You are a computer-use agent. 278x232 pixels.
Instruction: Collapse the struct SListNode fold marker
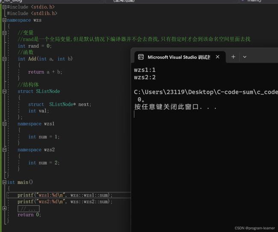[4, 91]
